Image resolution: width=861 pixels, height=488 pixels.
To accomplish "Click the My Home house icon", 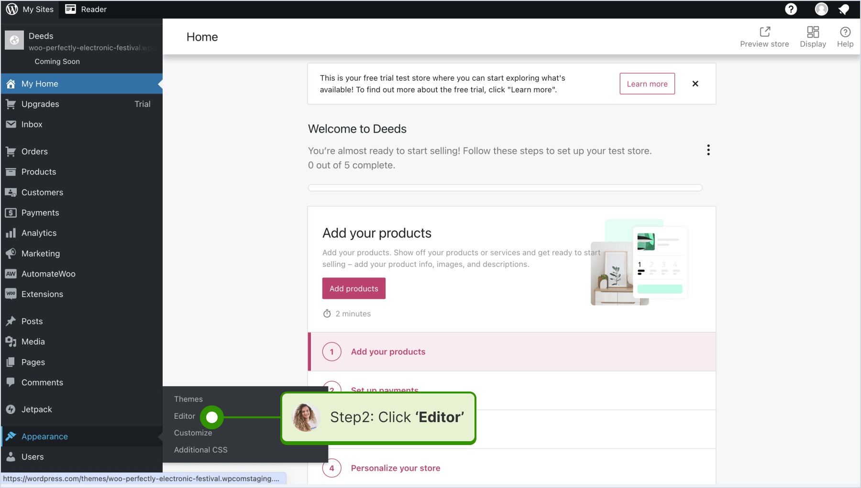I will coord(11,84).
